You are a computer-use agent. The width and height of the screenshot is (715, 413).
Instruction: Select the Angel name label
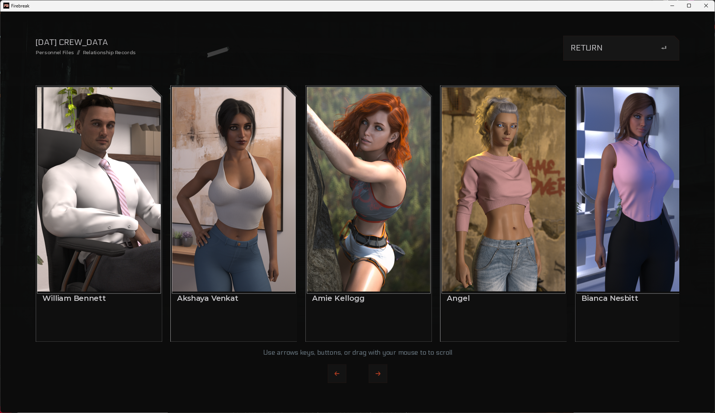458,298
